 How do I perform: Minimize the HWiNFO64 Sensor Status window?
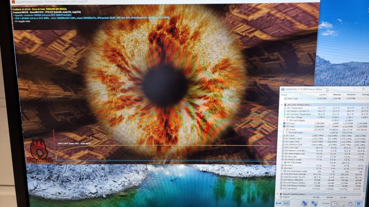(354, 89)
